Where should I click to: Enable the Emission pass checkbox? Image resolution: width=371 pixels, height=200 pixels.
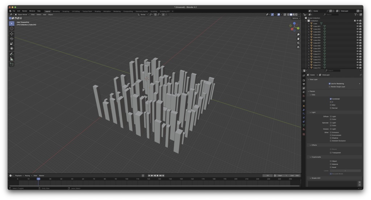pos(331,132)
